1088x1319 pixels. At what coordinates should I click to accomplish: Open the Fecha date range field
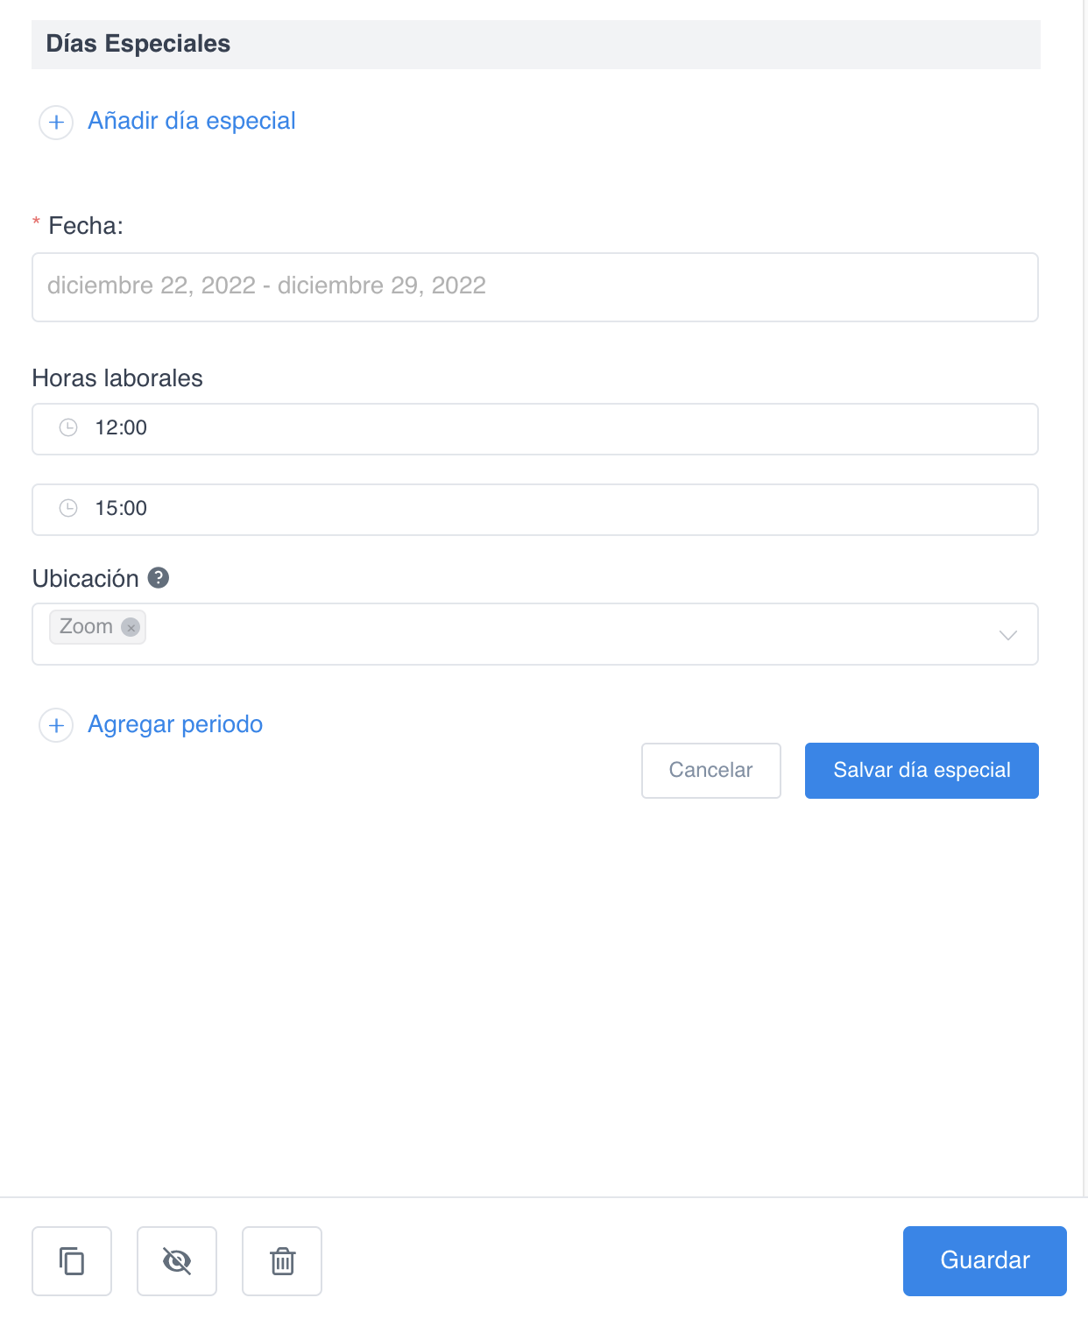[x=534, y=286]
